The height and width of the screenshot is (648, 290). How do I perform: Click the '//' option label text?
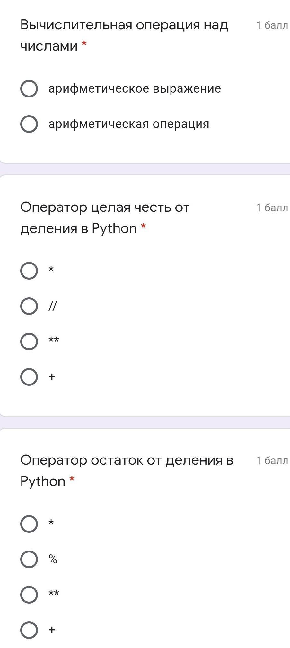tap(52, 306)
